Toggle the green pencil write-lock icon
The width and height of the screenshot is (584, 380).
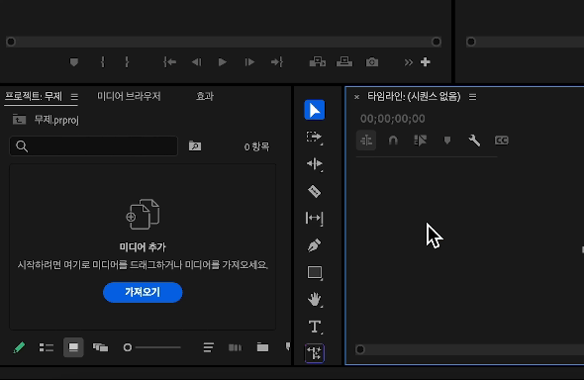click(x=19, y=347)
